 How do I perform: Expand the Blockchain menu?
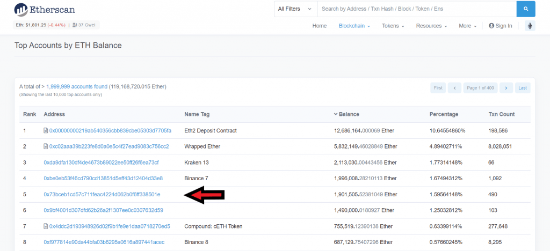pyautogui.click(x=354, y=26)
